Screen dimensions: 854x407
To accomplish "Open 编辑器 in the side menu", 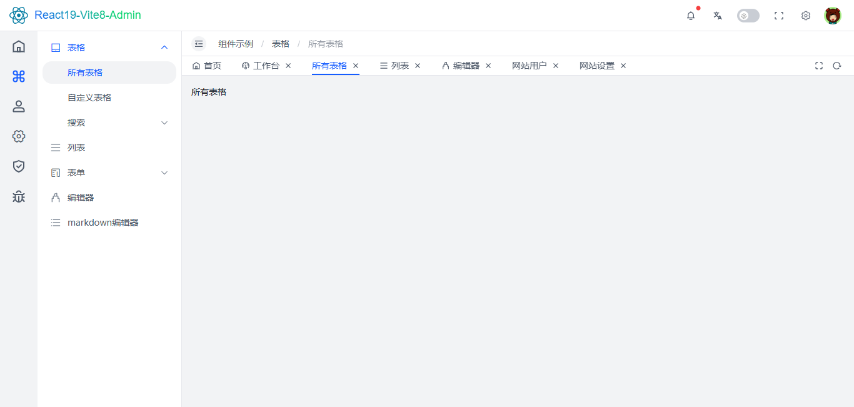I will click(x=109, y=198).
